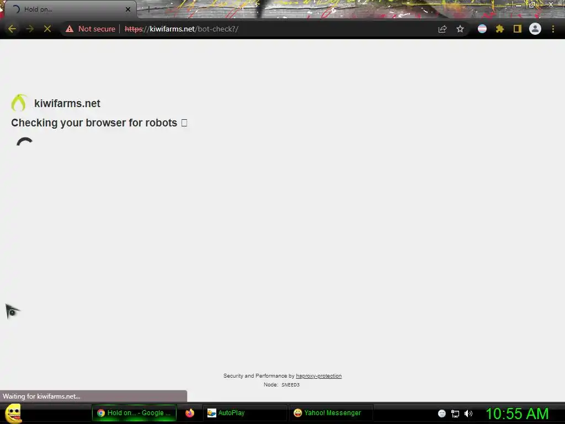Open the haproxy-protection link

(318, 375)
